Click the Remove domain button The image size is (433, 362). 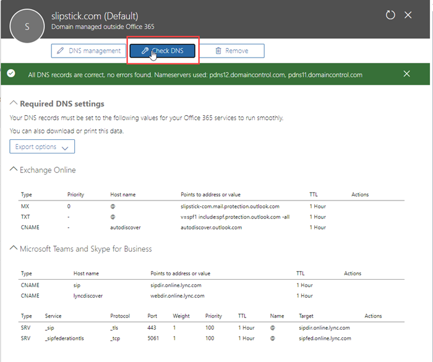coord(232,51)
